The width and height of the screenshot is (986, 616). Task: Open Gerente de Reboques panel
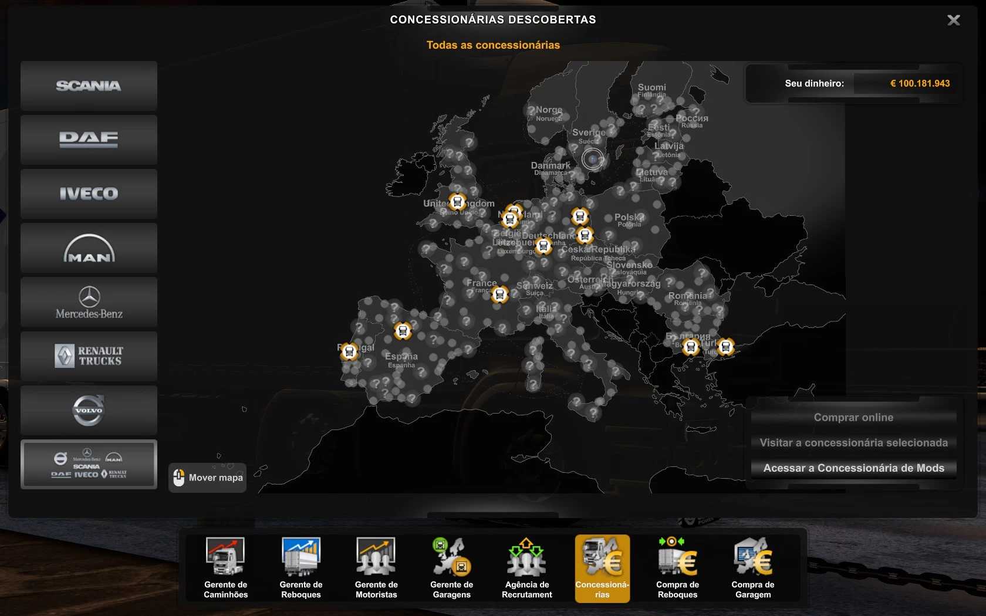(301, 568)
